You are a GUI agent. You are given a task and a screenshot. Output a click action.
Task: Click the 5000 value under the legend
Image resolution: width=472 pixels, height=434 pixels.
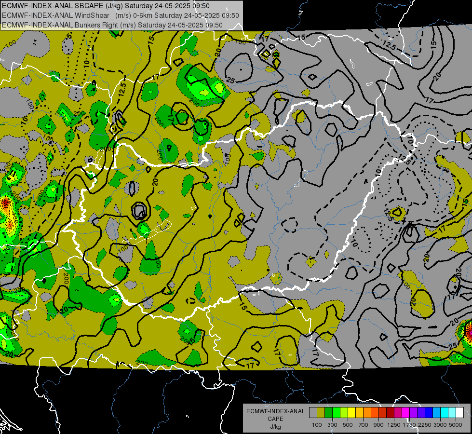(456, 425)
